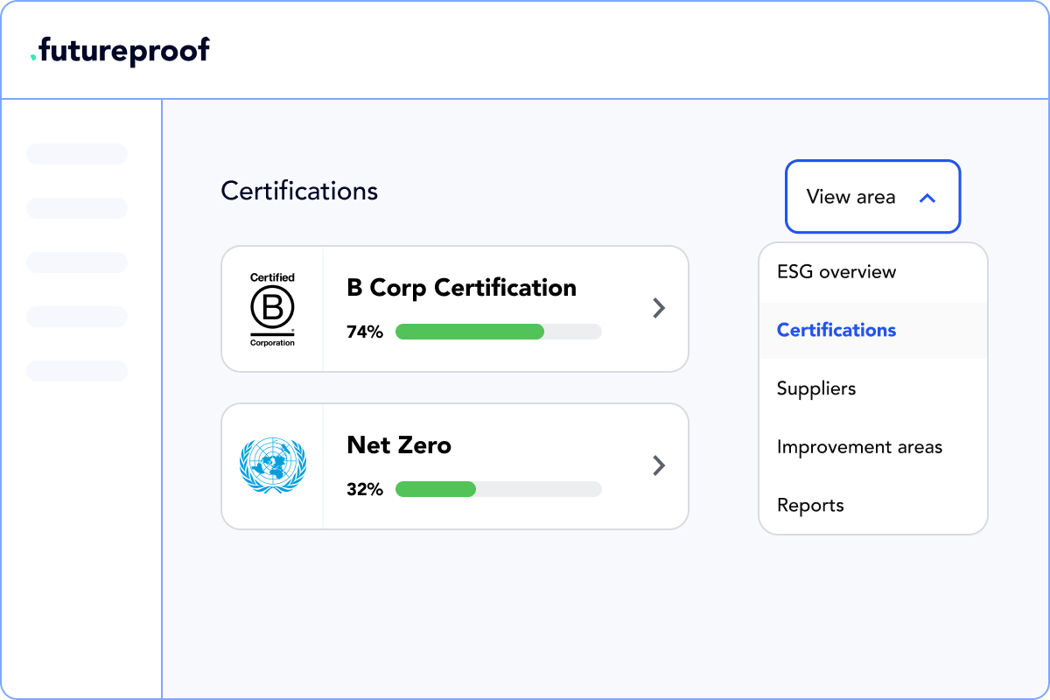The image size is (1050, 700).
Task: Open Net Zero details with arrow
Action: pos(659,465)
